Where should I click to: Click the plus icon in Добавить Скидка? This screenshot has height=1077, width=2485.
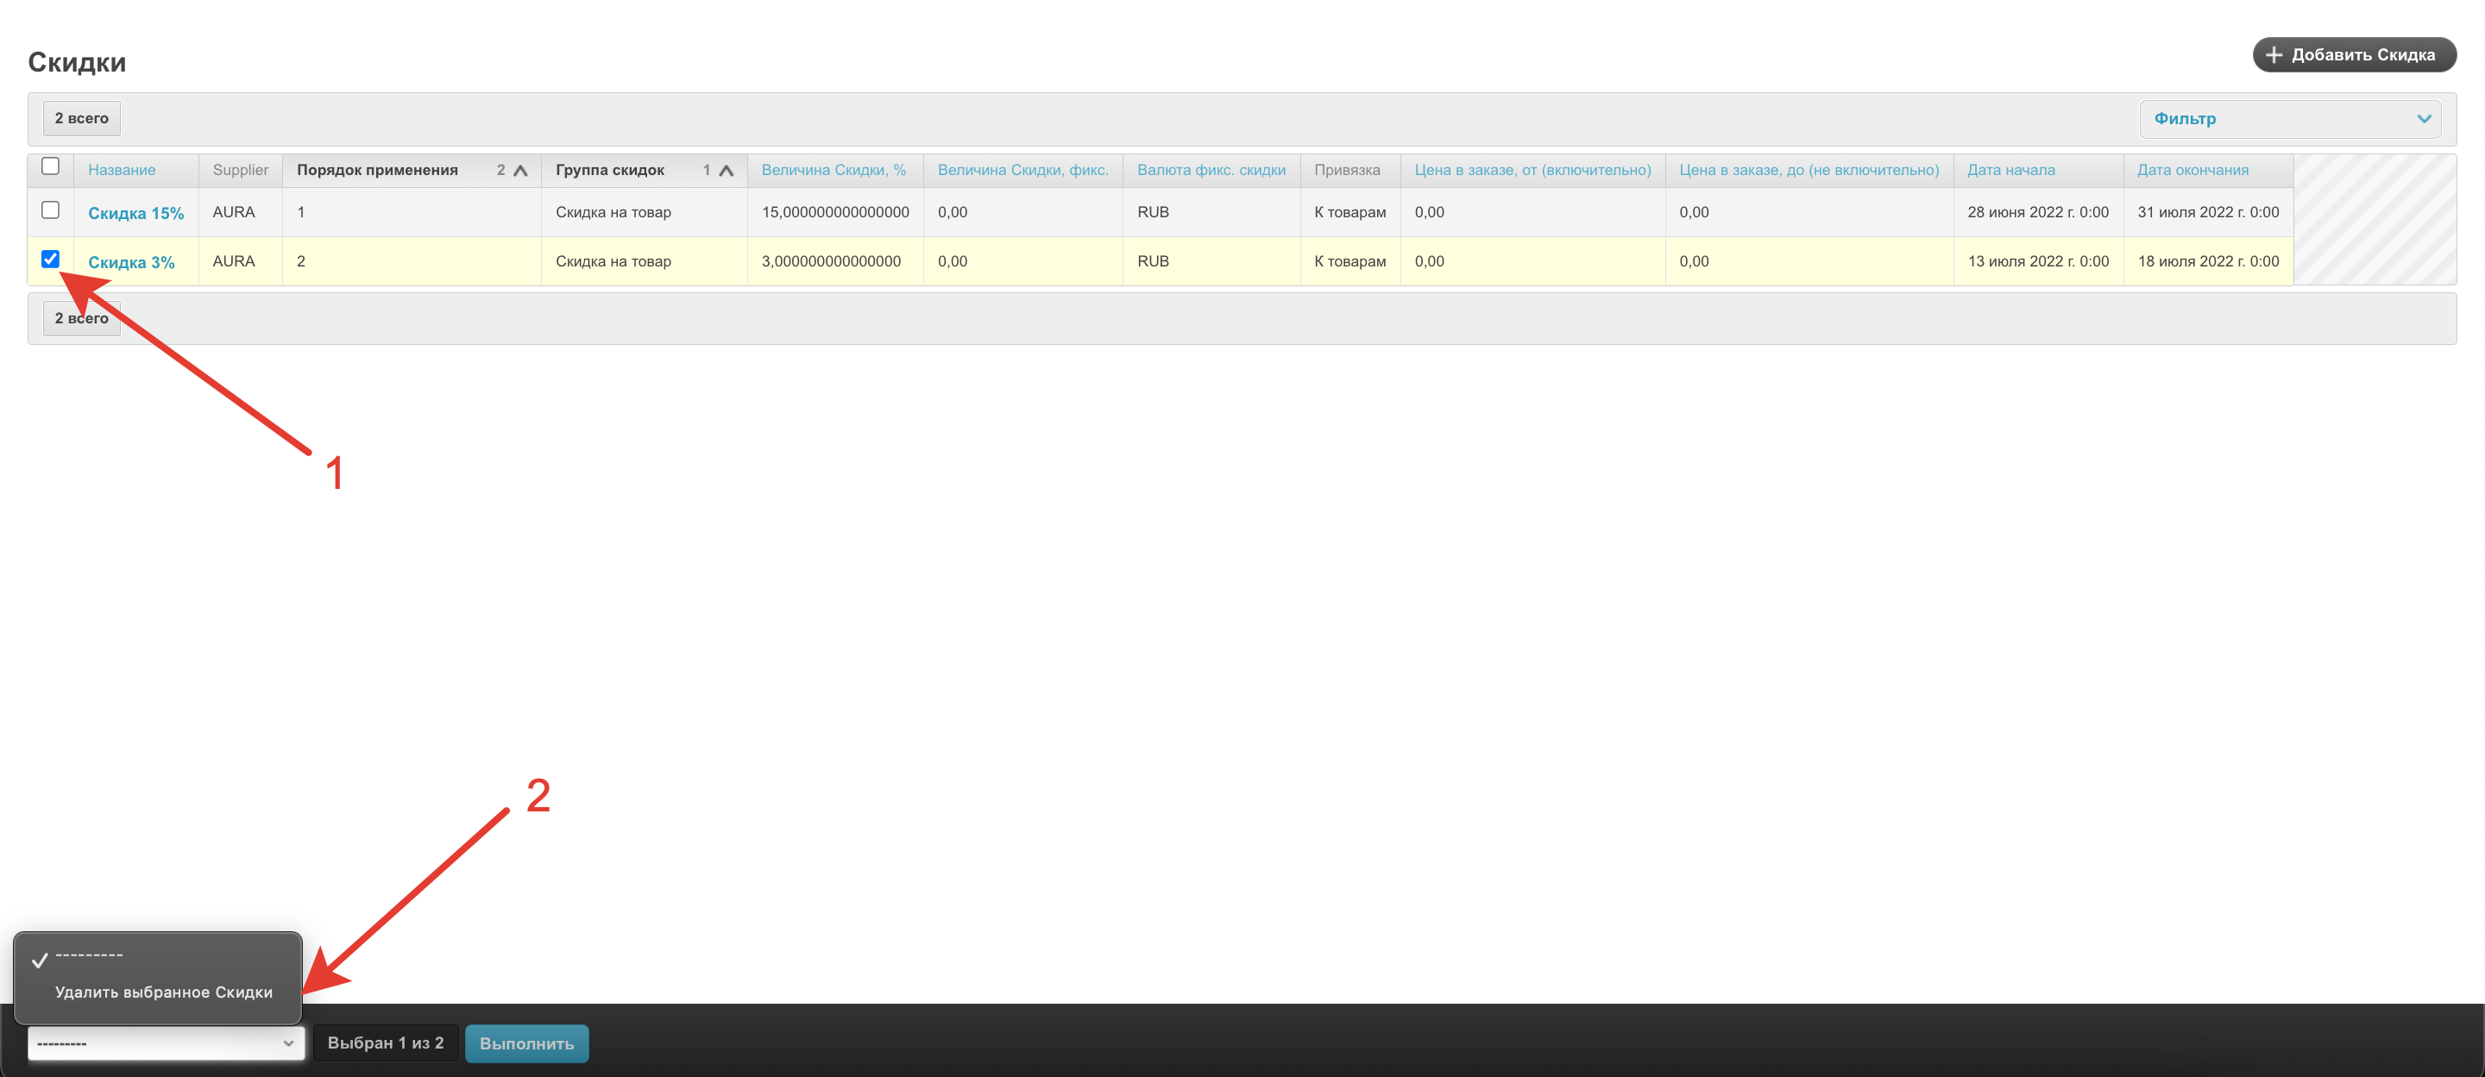pos(2274,55)
